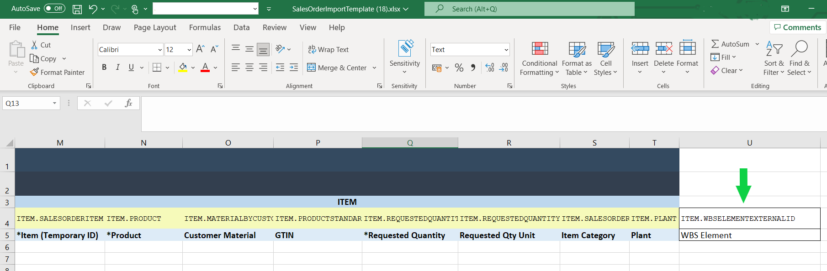
Task: Toggle Wrap Text on selected cell
Action: pyautogui.click(x=328, y=49)
